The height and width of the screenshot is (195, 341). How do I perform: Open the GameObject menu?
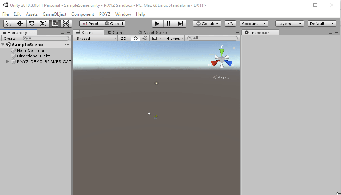(54, 14)
